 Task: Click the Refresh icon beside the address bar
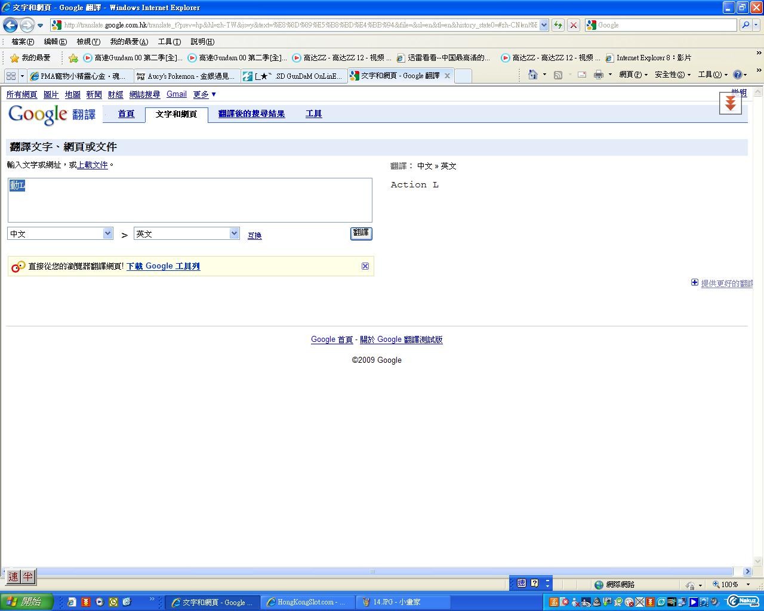(557, 25)
